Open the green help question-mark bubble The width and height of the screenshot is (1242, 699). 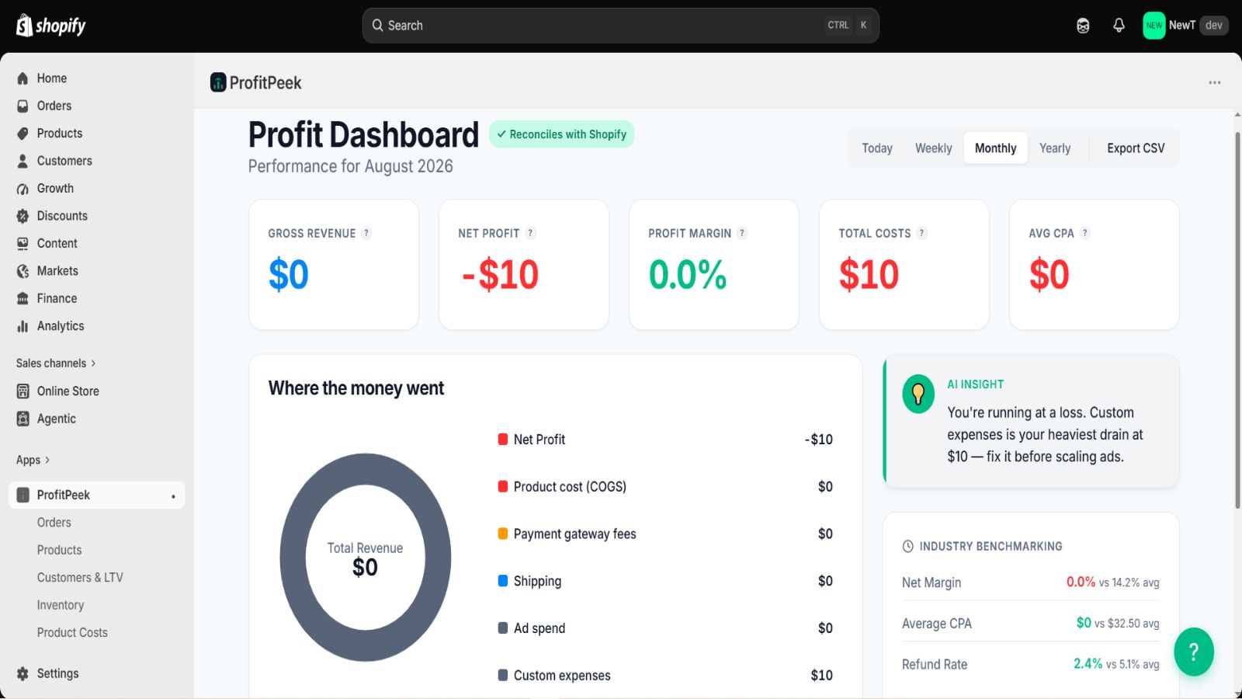[1194, 652]
